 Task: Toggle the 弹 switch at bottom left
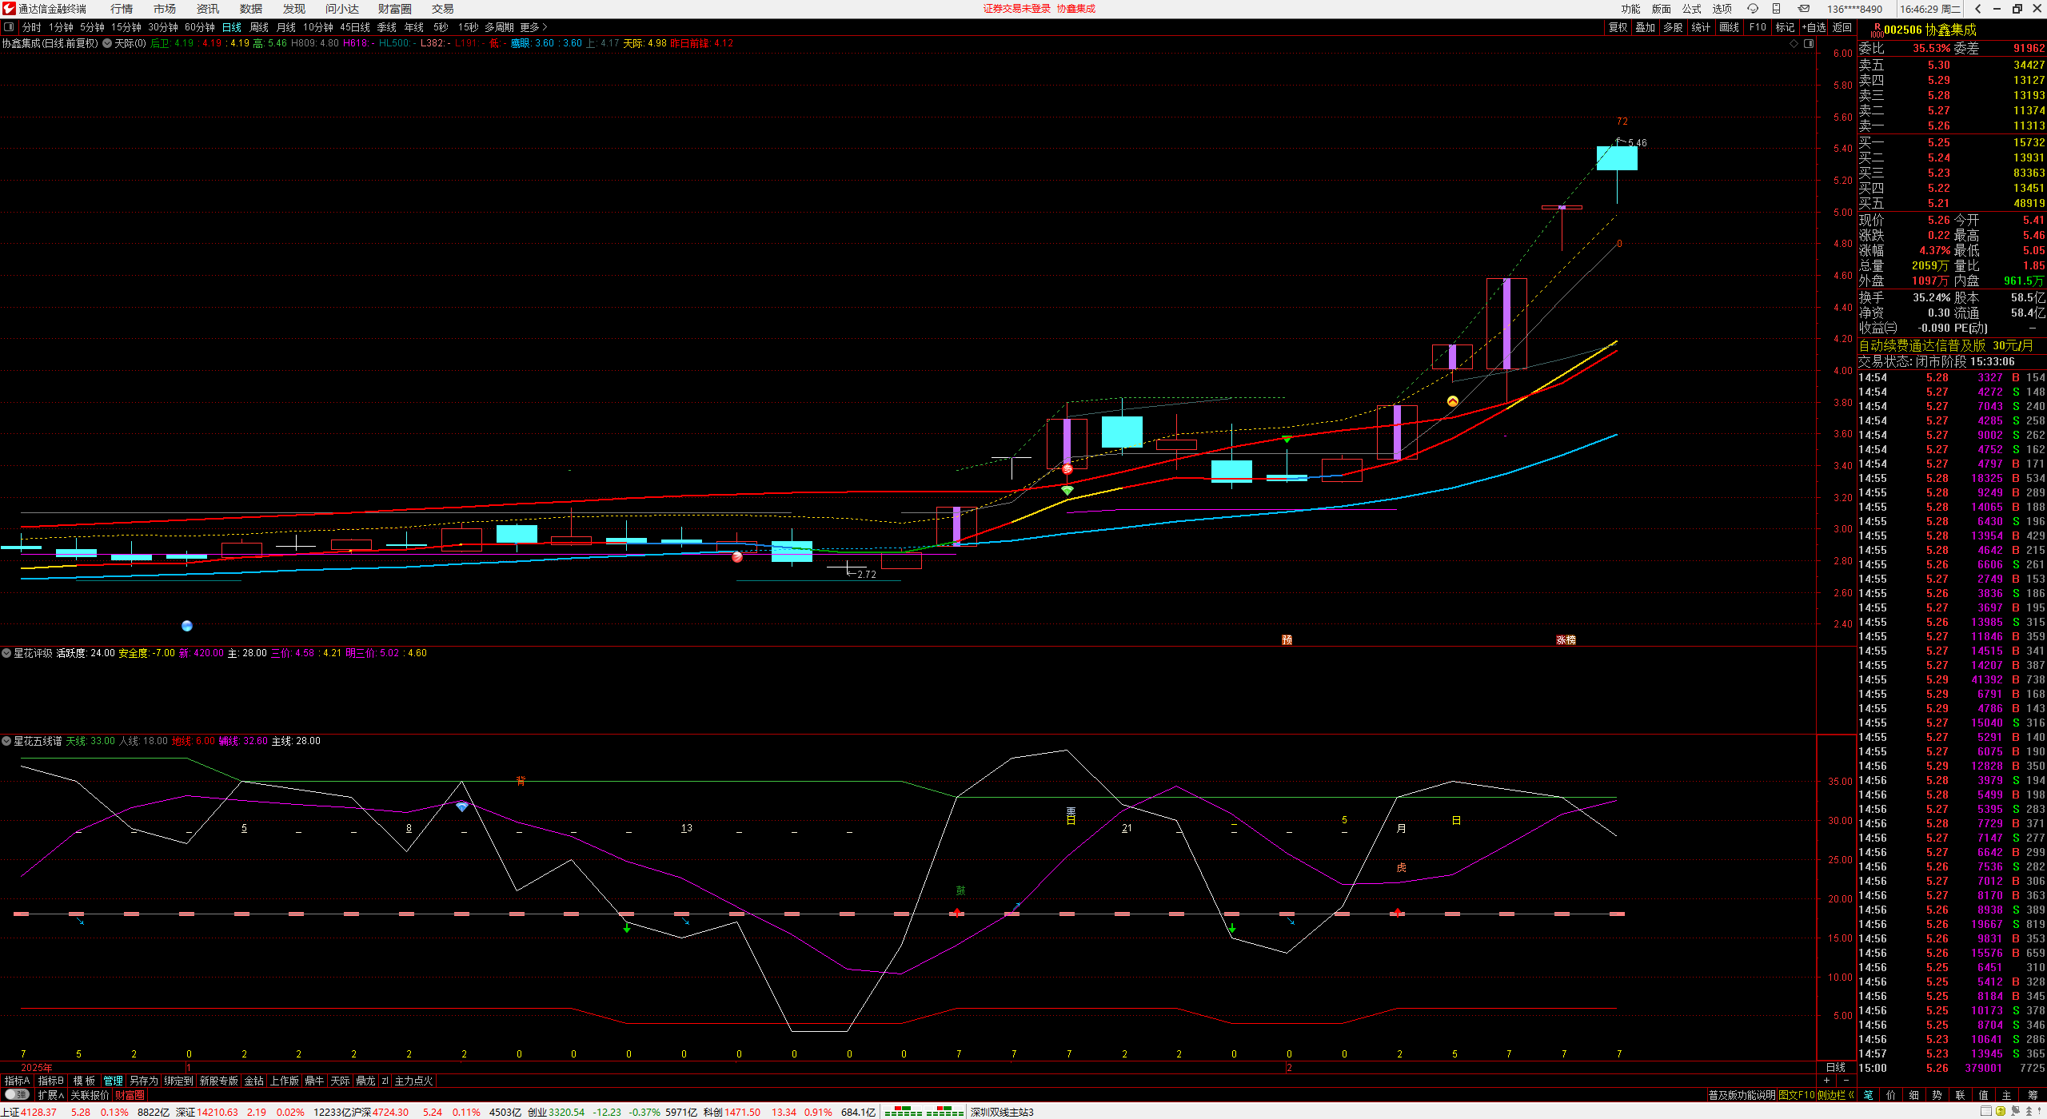(x=16, y=1095)
